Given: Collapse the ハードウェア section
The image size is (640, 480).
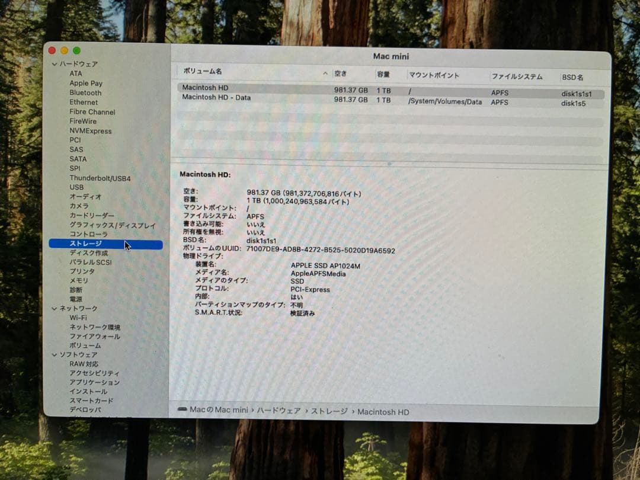Looking at the screenshot, I should (55, 64).
